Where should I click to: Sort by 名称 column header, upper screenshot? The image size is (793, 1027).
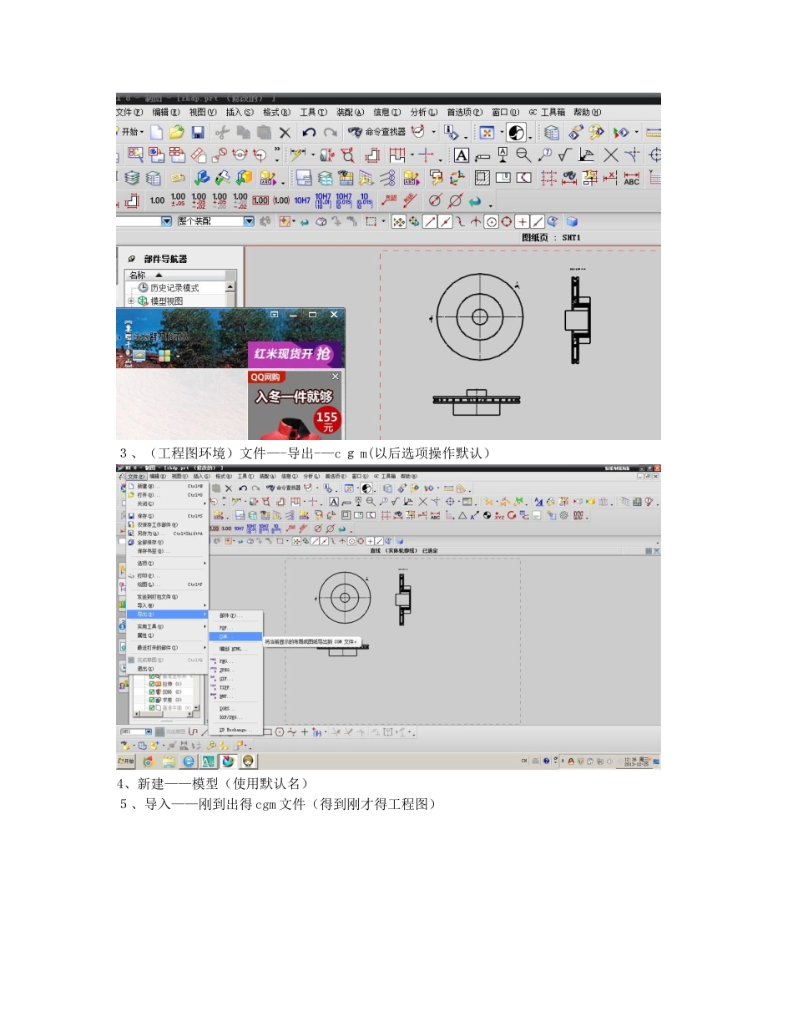[175, 275]
